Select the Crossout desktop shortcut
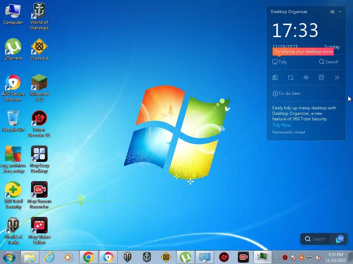353x264 pixels. [39, 49]
